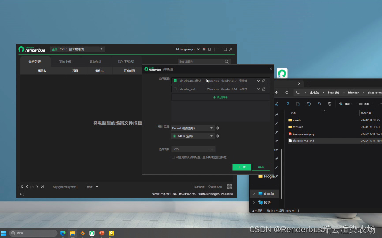Expand 此电脑 in Explorer sidebar
The image size is (382, 238).
[254, 194]
